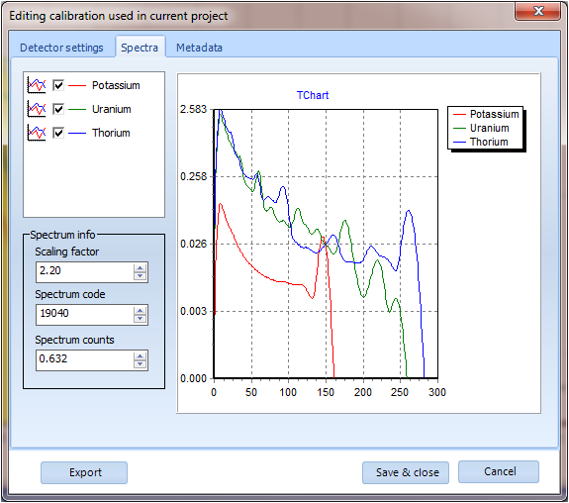Click the Export button
This screenshot has width=569, height=503.
(x=84, y=472)
